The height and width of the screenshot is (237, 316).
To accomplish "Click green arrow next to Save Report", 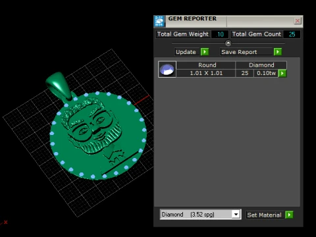I will [x=278, y=52].
